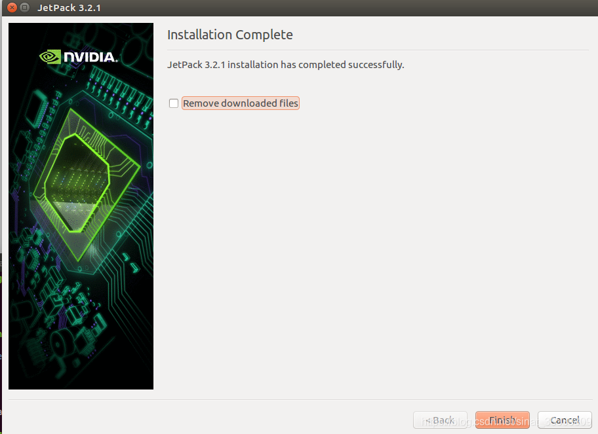This screenshot has height=434, width=598.
Task: Tick the Remove downloaded files checkbox
Action: (x=174, y=103)
